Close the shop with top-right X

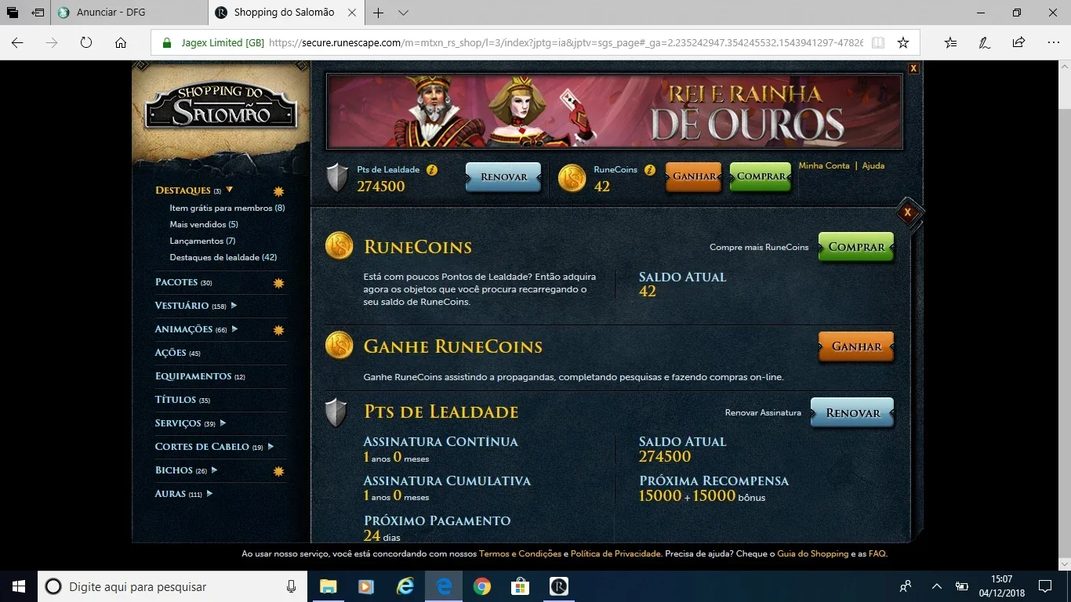(x=913, y=69)
